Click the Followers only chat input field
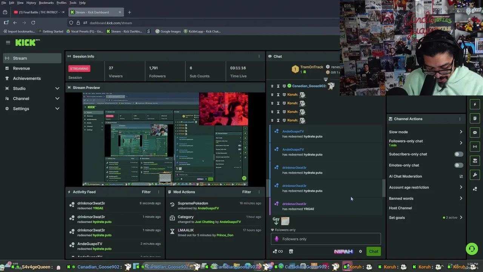Screen dimensions: 483x272 326,239
